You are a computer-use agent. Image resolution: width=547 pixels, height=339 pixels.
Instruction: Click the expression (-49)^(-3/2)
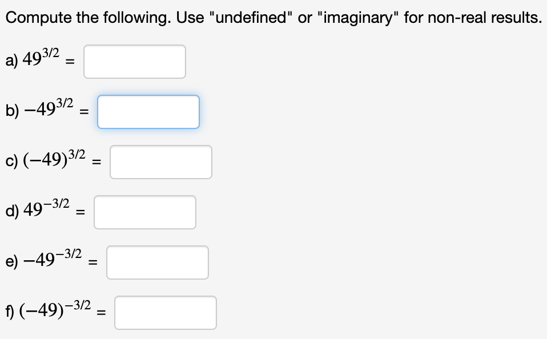tap(53, 310)
